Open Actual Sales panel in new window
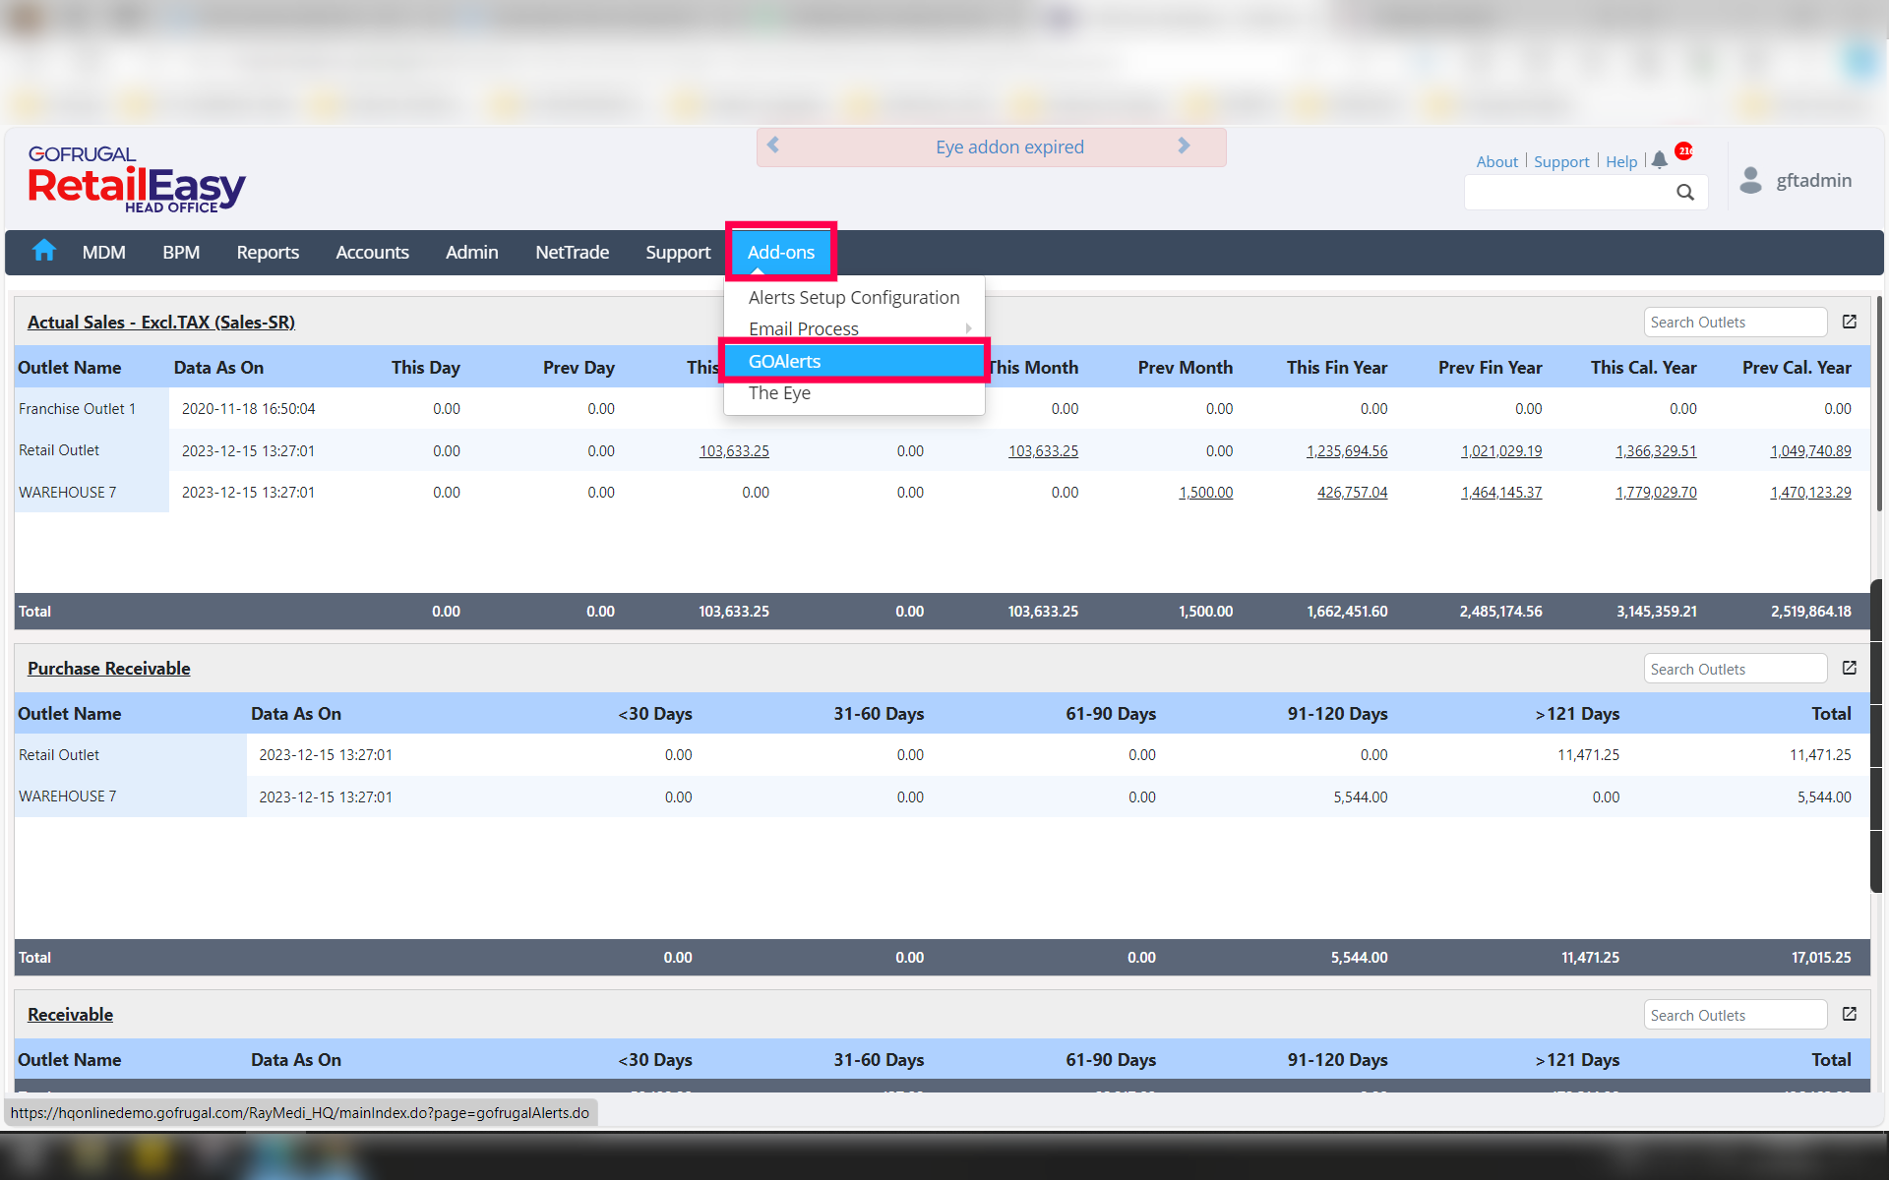 [x=1849, y=322]
